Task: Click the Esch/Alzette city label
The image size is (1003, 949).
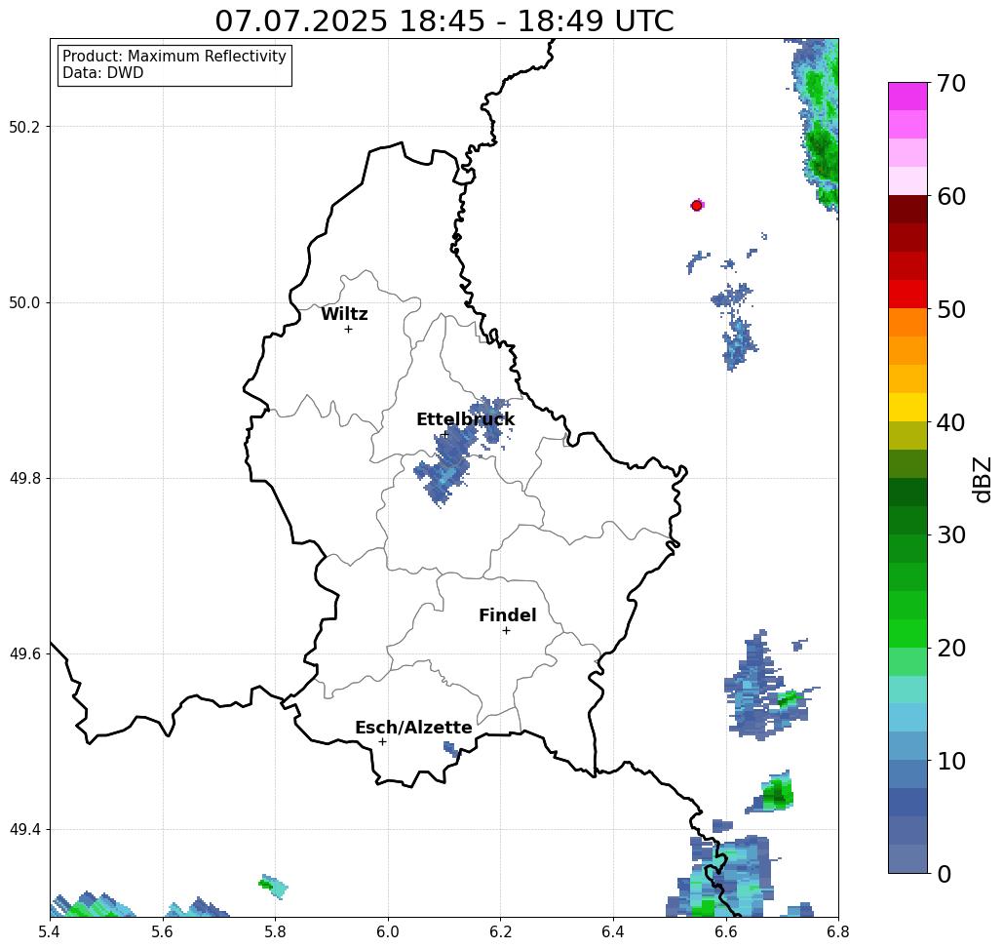Action: [x=413, y=728]
